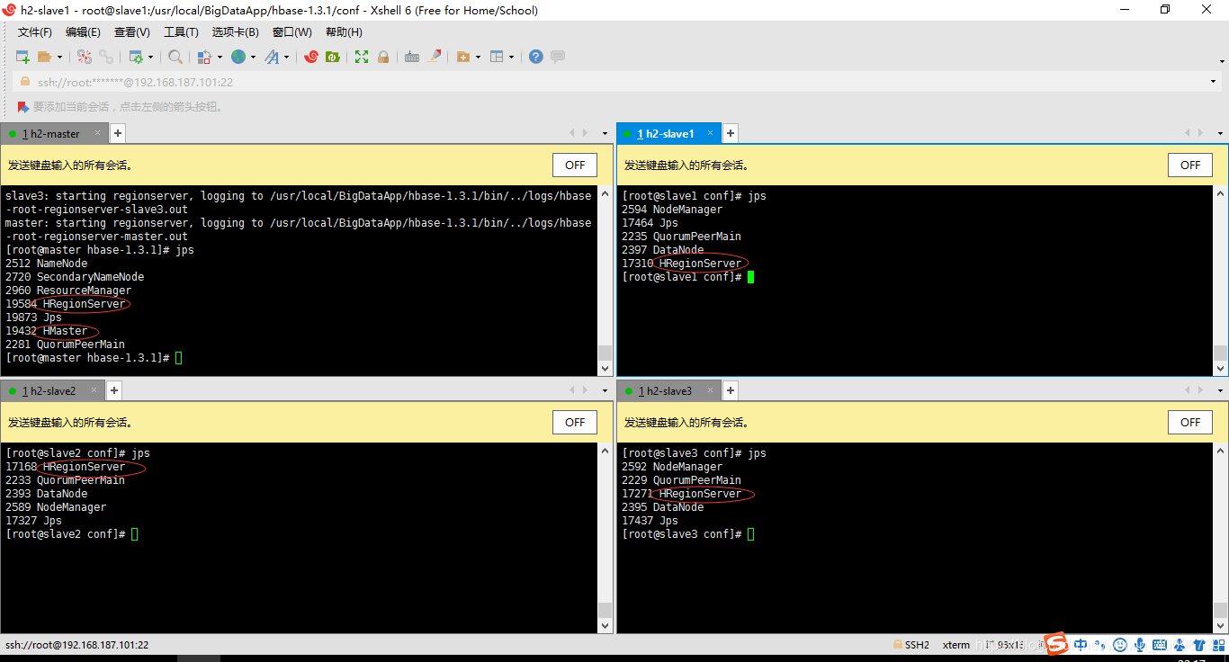Open Help with blue question icon
Screen dimensions: 1229x662
click(x=536, y=57)
